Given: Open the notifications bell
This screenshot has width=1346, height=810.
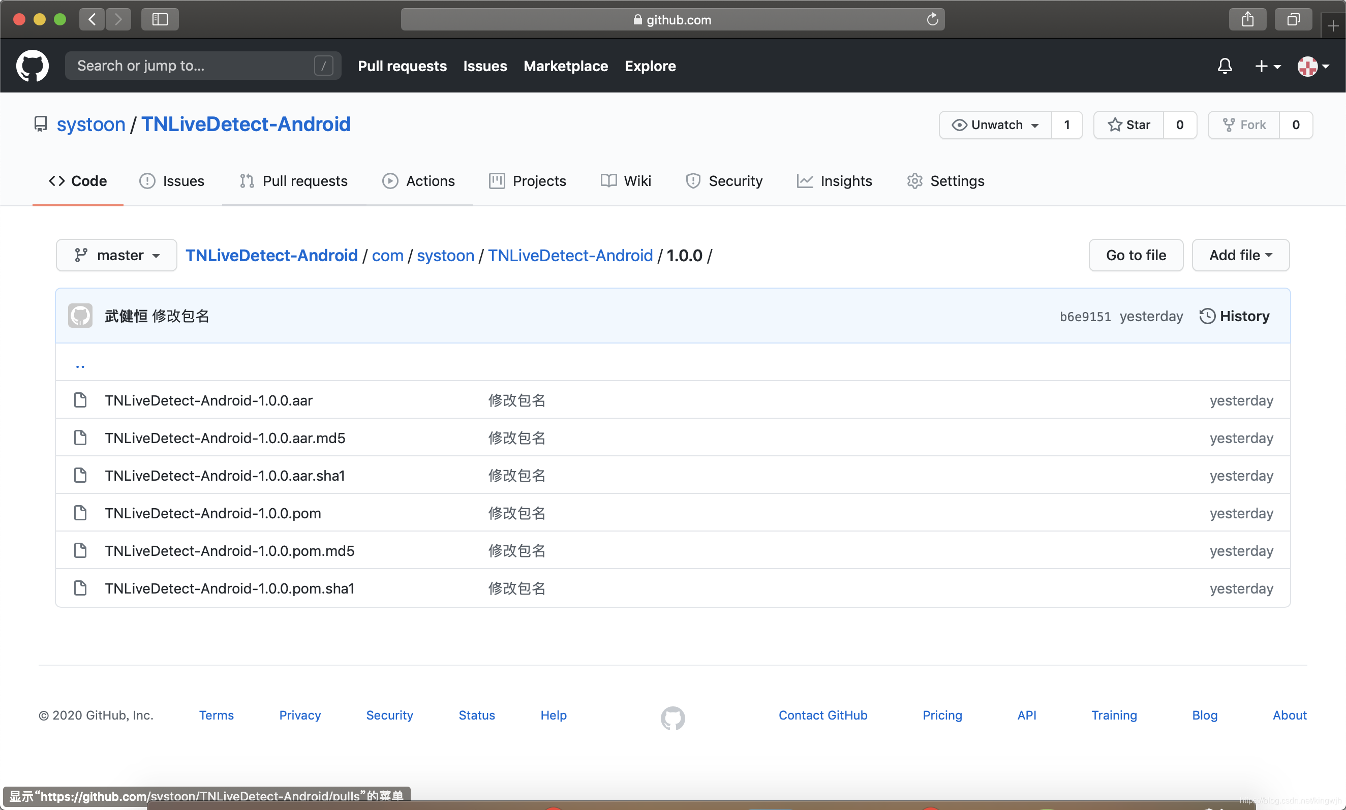Looking at the screenshot, I should click(1225, 66).
